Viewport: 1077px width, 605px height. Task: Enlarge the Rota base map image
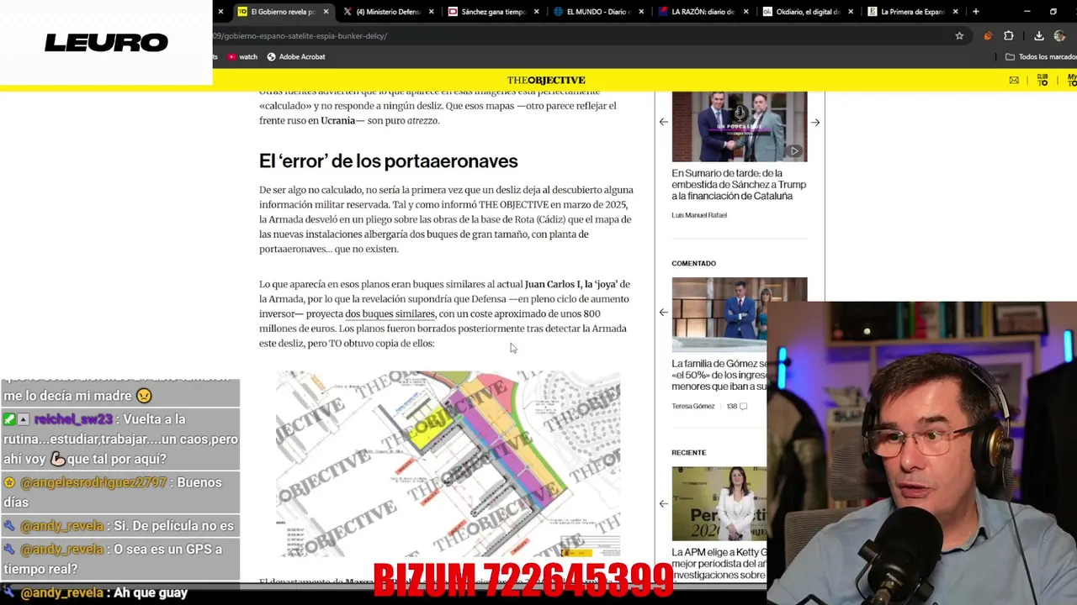coord(448,464)
